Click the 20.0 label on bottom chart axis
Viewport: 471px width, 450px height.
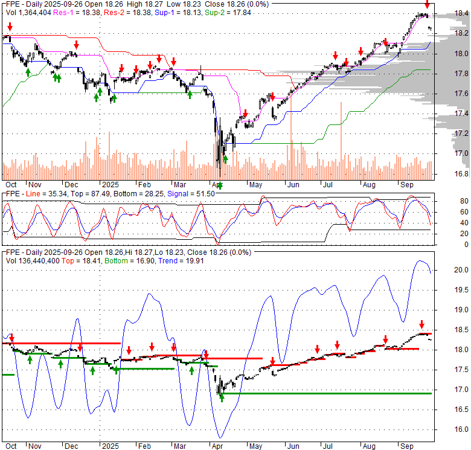(x=461, y=270)
